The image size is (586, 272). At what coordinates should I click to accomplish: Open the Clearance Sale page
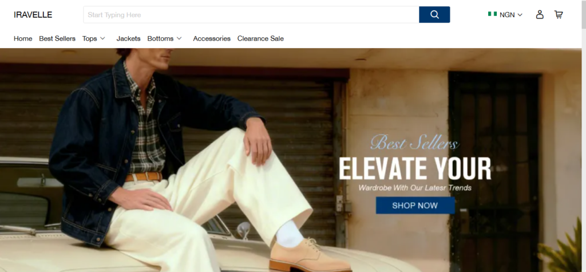(x=260, y=38)
